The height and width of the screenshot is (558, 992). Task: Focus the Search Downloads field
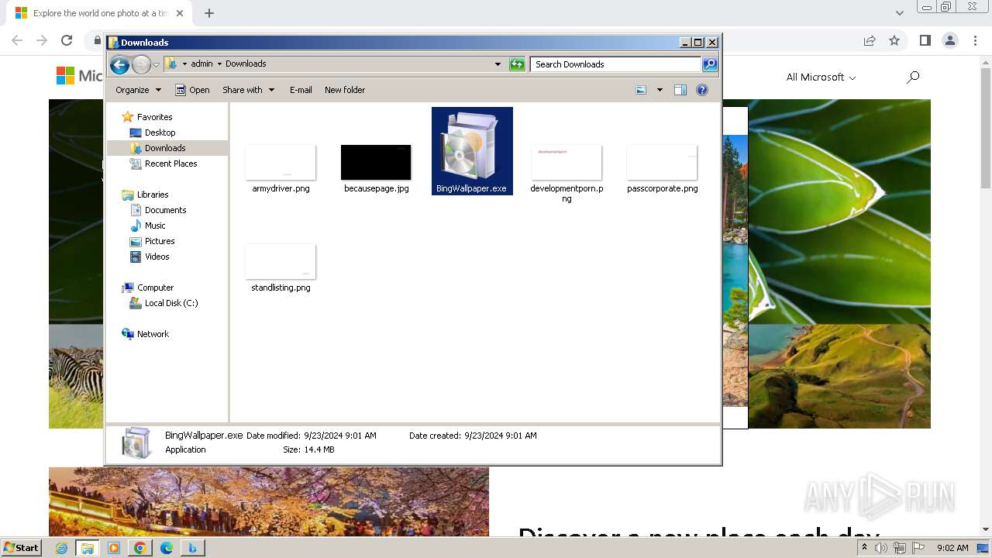[x=616, y=64]
